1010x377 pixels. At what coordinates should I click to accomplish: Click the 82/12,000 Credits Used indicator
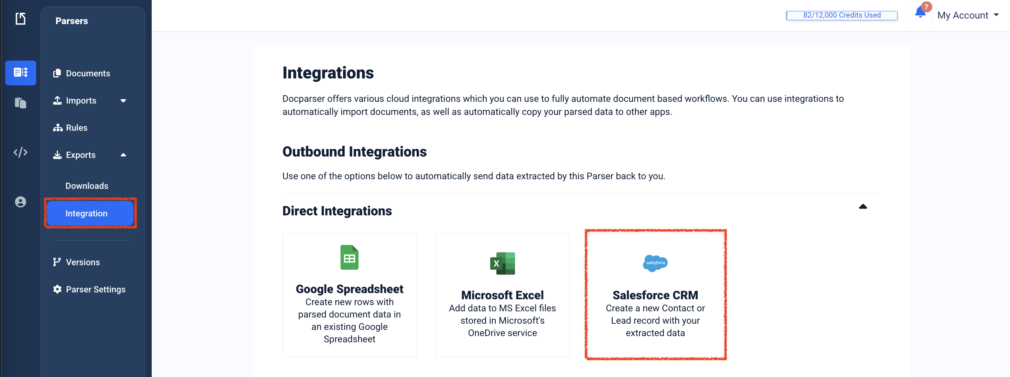pos(841,15)
